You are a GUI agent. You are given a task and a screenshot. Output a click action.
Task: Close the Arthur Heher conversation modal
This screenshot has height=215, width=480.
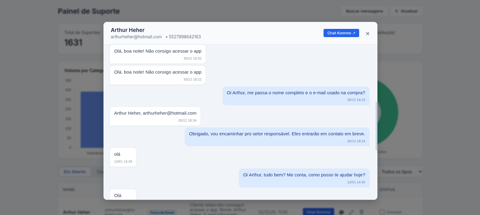pos(367,33)
